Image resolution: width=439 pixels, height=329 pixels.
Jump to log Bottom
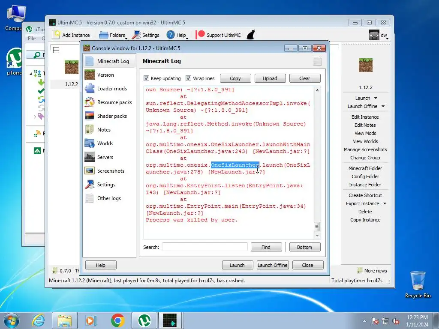(x=305, y=247)
